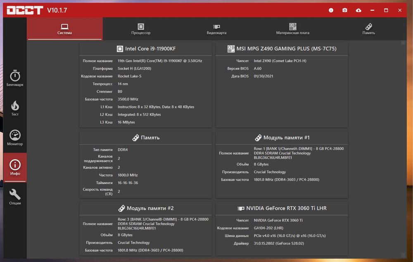Screen dimensions: 413x262
Task: Minimize the OCCT window
Action: [x=372, y=10]
